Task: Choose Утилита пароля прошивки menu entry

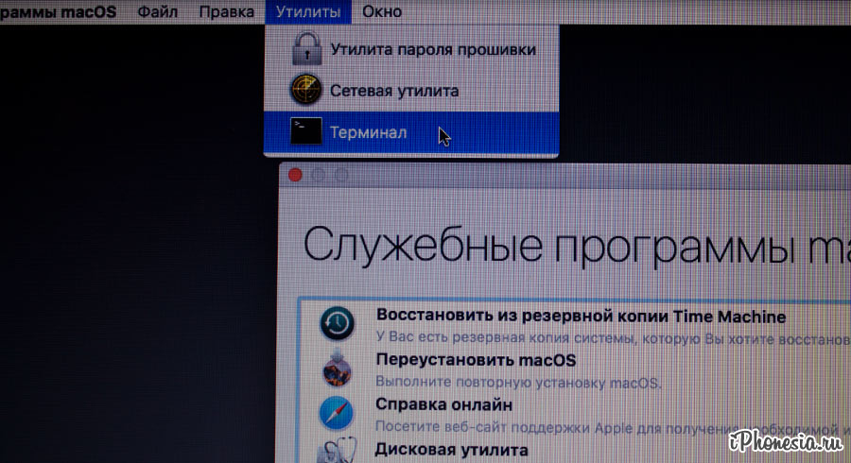Action: pyautogui.click(x=411, y=49)
